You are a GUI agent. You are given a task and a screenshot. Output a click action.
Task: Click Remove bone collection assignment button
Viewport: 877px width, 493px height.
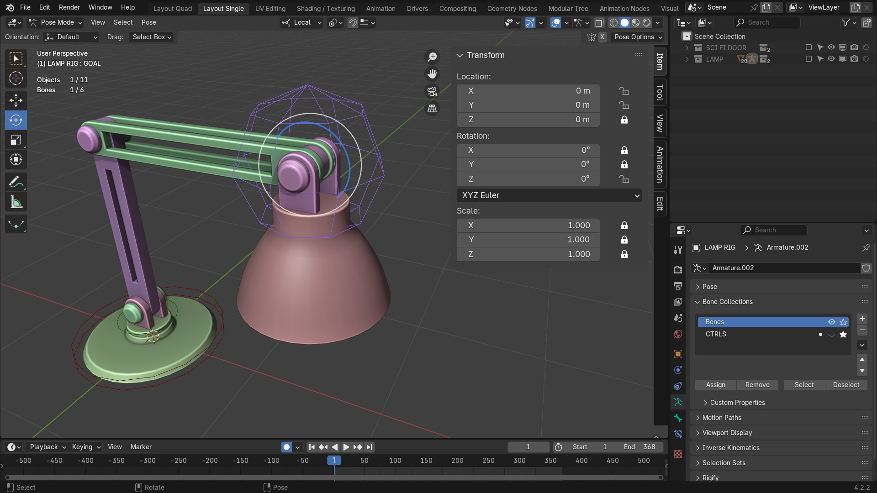pyautogui.click(x=757, y=385)
